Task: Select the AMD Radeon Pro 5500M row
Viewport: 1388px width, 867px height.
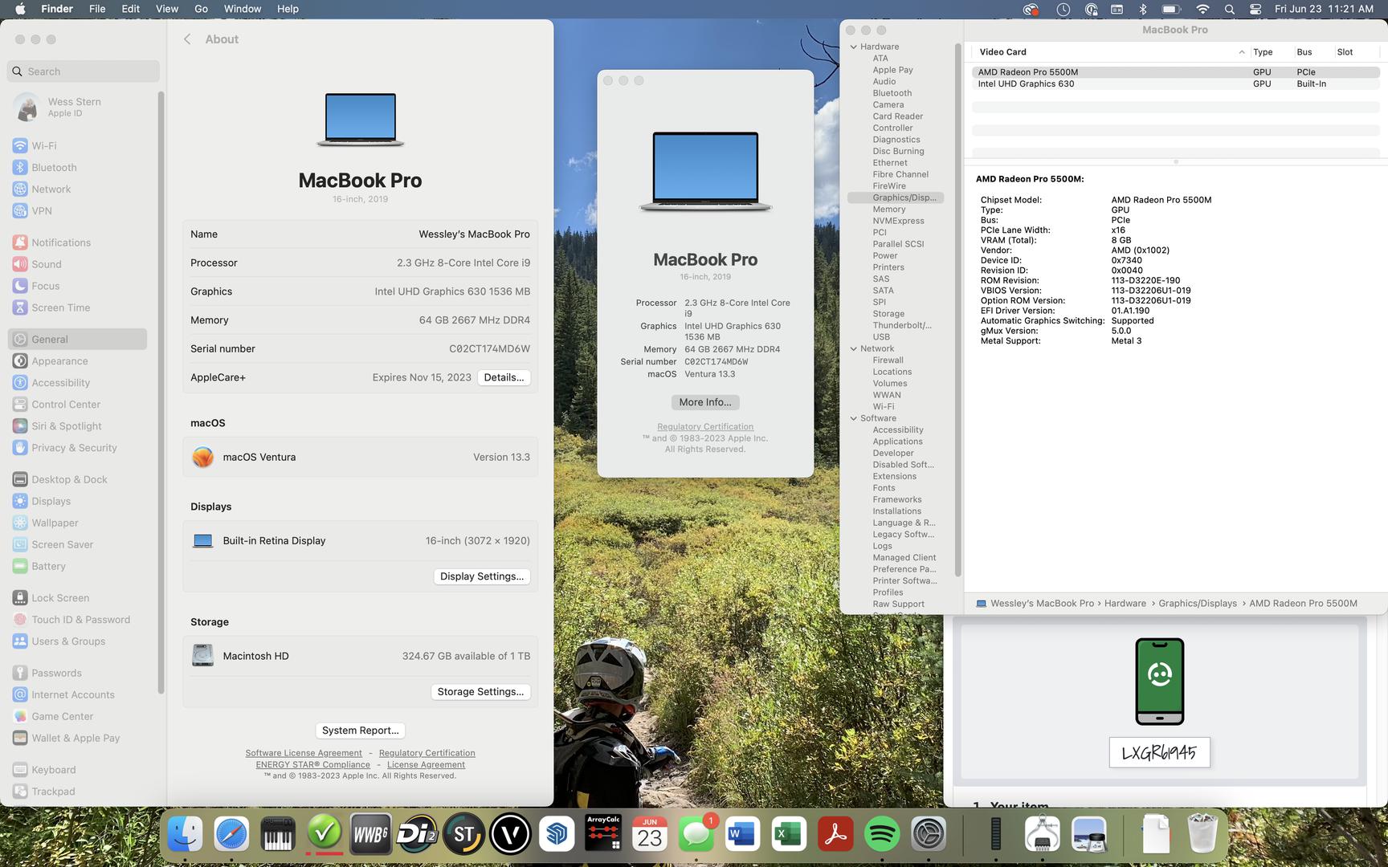Action: click(1175, 72)
